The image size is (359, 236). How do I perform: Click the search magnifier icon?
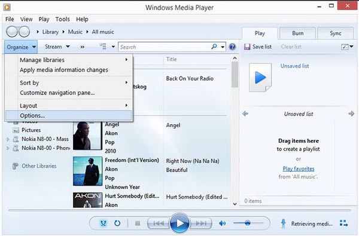pos(214,47)
